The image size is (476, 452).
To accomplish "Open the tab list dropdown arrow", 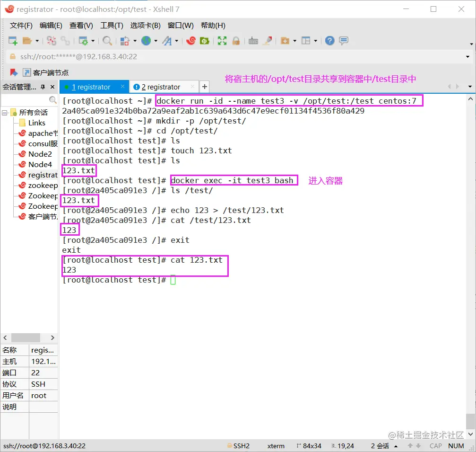I will tap(470, 87).
